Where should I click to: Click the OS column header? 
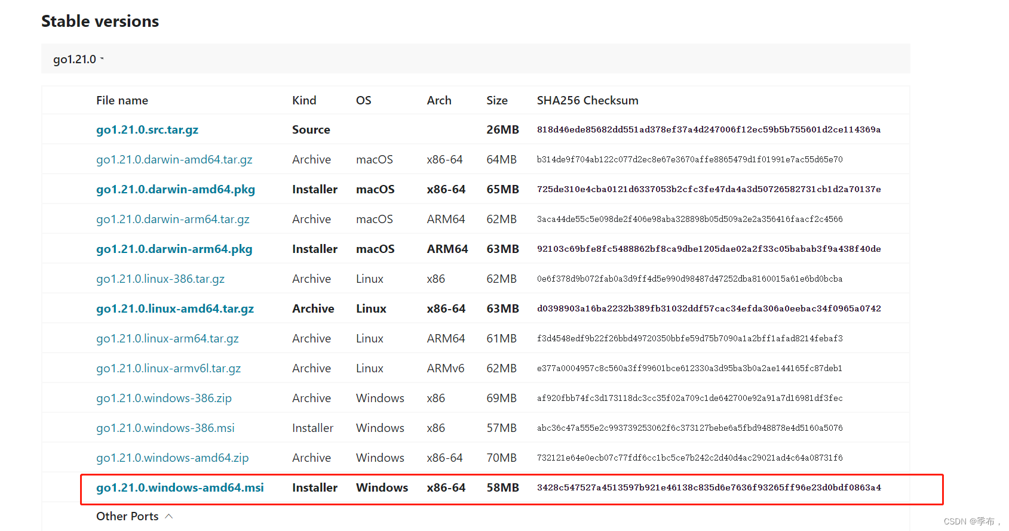(363, 100)
